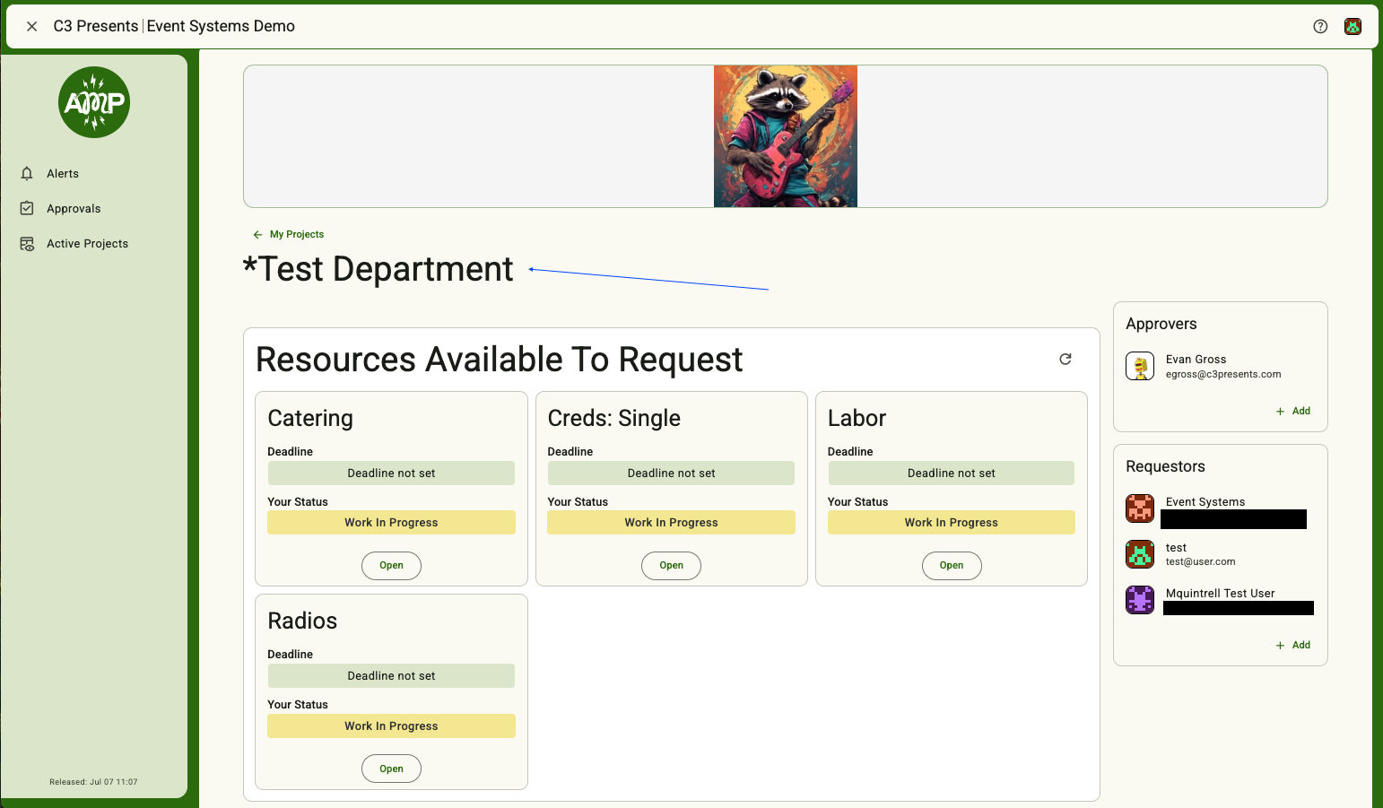This screenshot has width=1383, height=808.
Task: Click test@user.com email
Action: click(x=1200, y=561)
